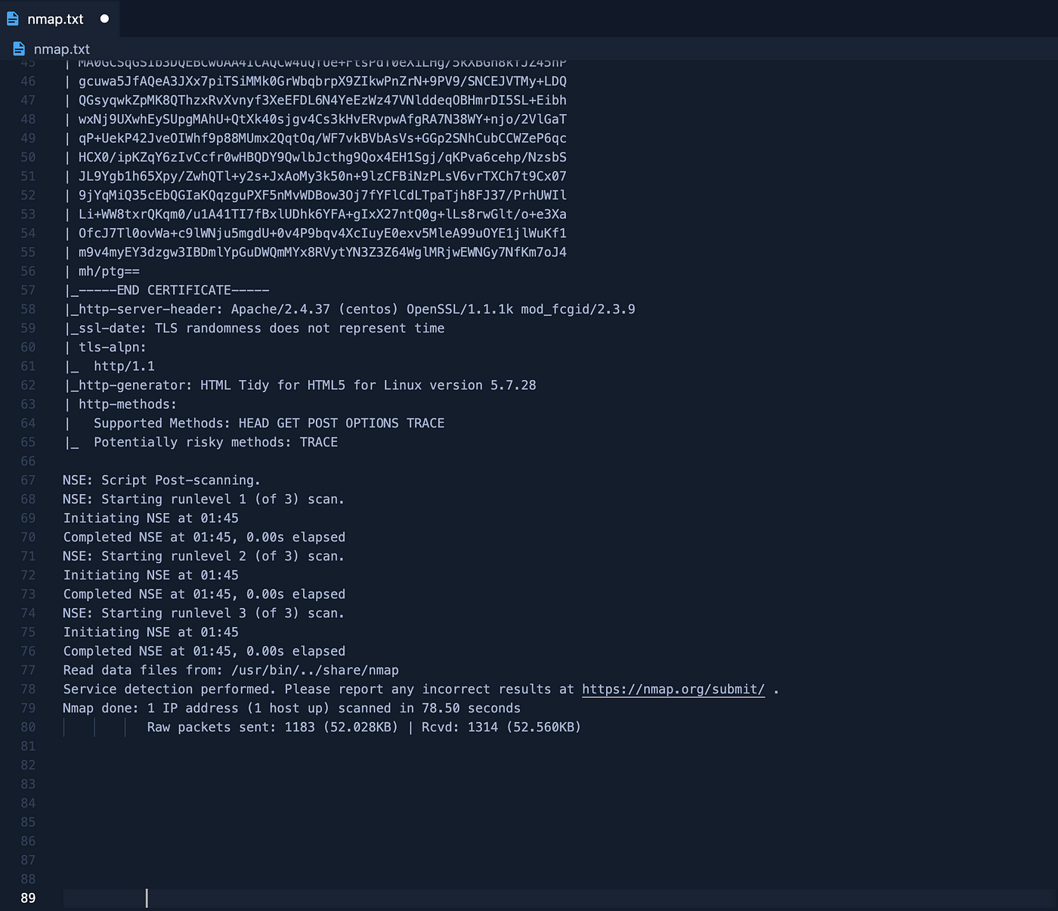Click the 'mh/ptg==' certificate line
This screenshot has height=911, width=1058.
102,271
